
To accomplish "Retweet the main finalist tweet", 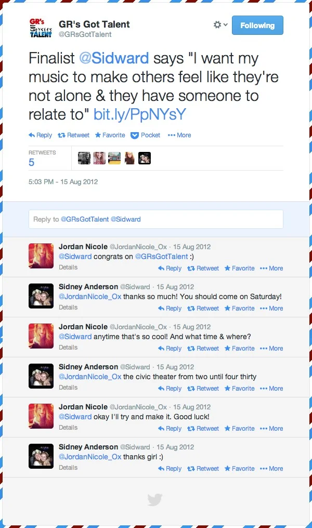I will (x=74, y=135).
